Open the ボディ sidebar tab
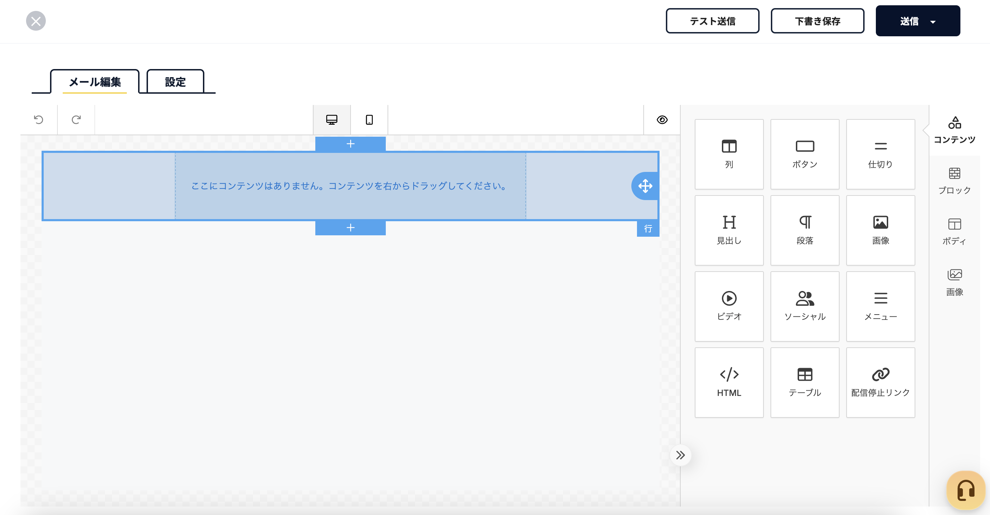The height and width of the screenshot is (515, 990). pos(954,232)
